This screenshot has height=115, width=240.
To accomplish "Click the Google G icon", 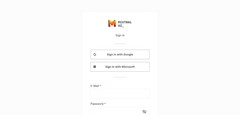I will pyautogui.click(x=95, y=55).
